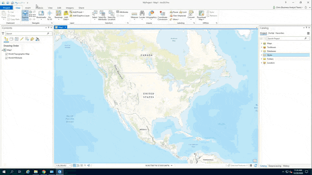
Task: Switch to the Share ribbon tab
Action: tap(81, 8)
